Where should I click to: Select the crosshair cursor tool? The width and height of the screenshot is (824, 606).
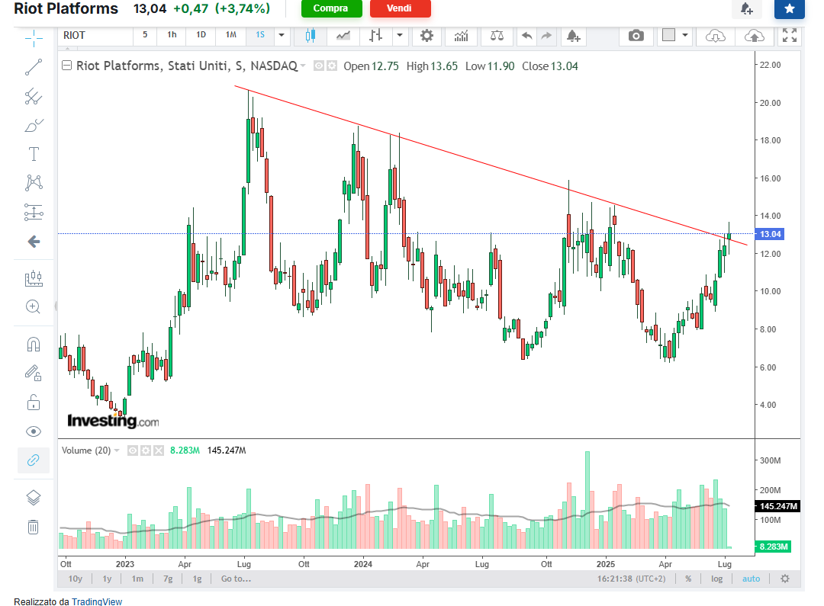pyautogui.click(x=34, y=38)
